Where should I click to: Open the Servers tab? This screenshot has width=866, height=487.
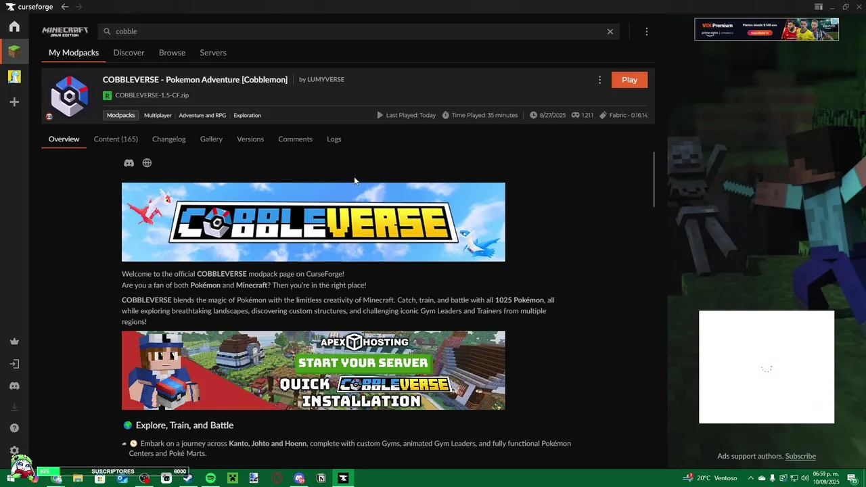point(213,53)
